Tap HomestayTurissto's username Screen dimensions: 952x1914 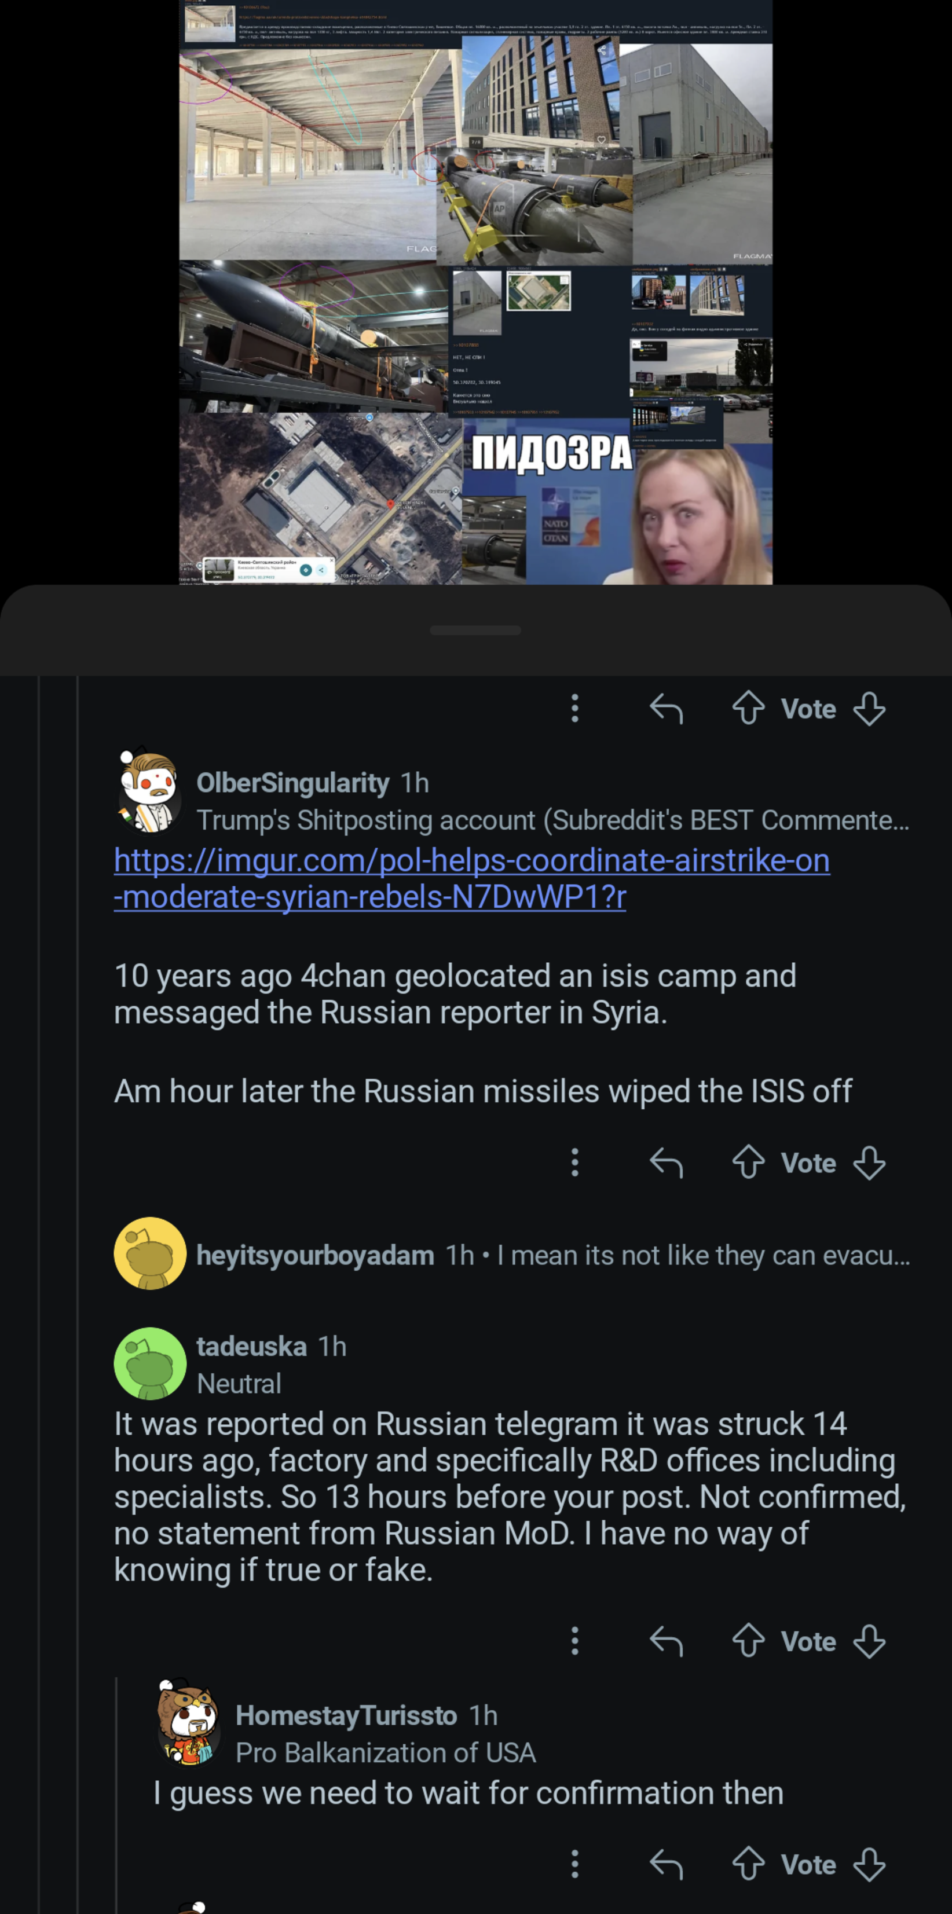click(346, 1715)
